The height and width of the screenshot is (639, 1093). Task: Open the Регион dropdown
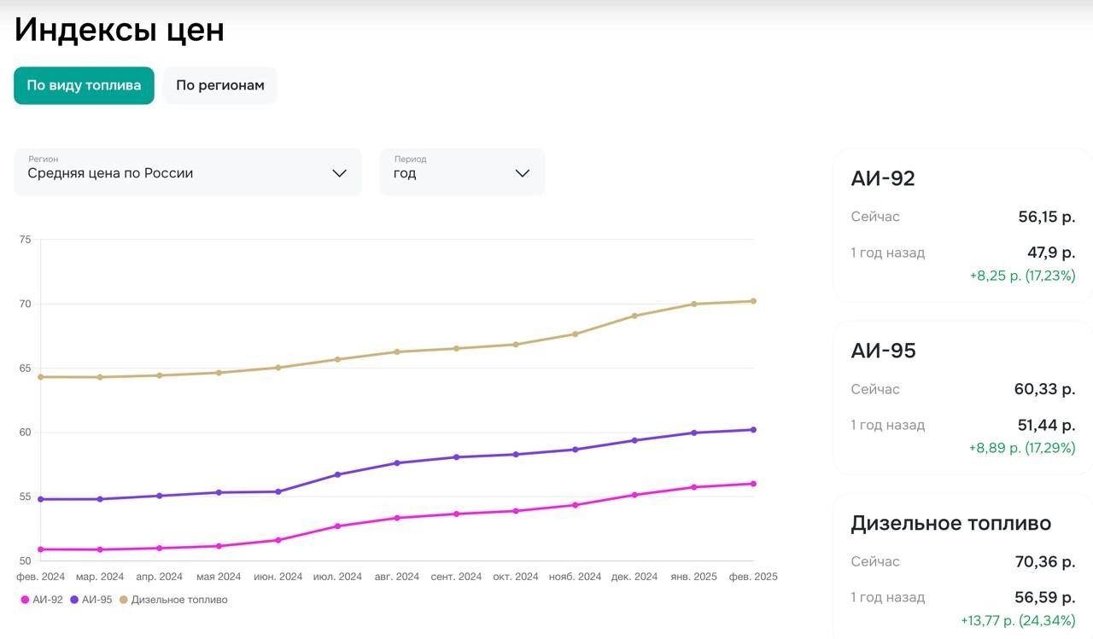(187, 172)
